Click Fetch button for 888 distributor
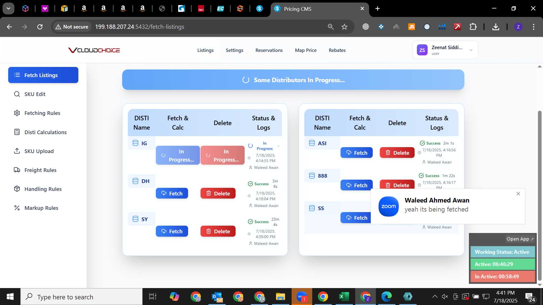This screenshot has width=543, height=305. point(356,185)
